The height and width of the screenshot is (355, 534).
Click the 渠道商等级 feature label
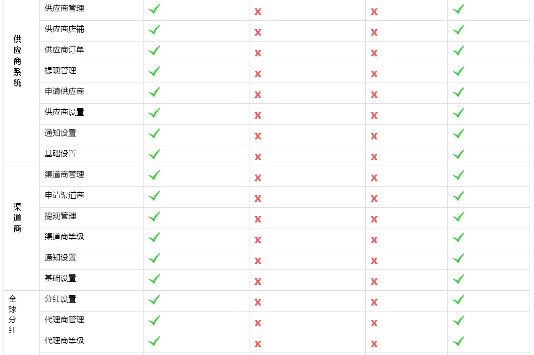point(64,236)
